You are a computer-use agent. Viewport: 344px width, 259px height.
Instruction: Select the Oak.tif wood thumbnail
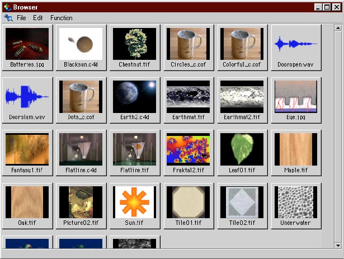pos(27,202)
